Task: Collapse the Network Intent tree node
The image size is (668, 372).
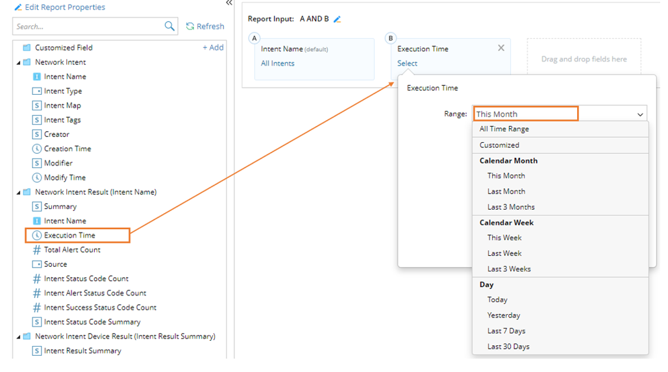Action: (18, 62)
